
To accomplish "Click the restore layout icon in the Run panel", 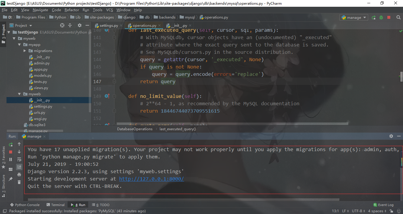I will [11, 169].
